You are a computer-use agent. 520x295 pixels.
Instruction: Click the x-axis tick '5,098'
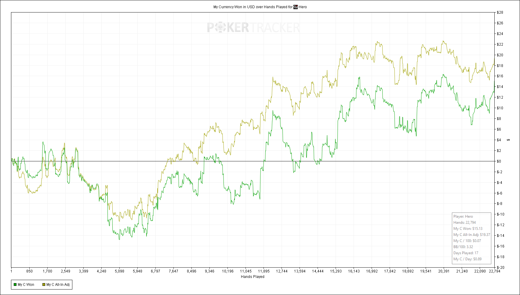click(x=119, y=271)
